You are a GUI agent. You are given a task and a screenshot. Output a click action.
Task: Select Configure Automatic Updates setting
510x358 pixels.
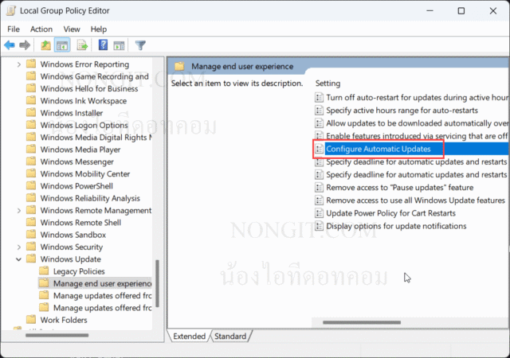[x=379, y=149]
